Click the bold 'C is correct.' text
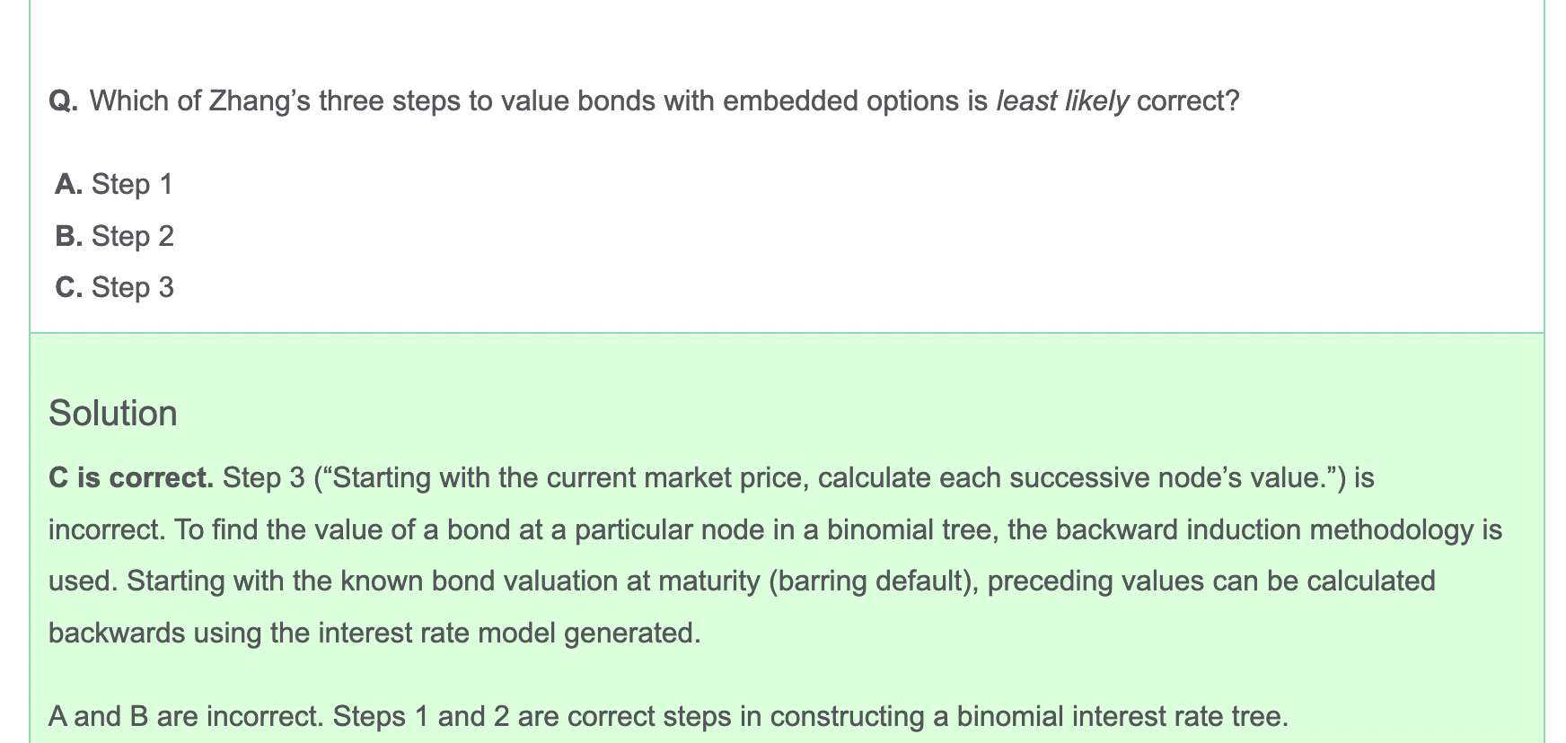The height and width of the screenshot is (743, 1566). 131,477
